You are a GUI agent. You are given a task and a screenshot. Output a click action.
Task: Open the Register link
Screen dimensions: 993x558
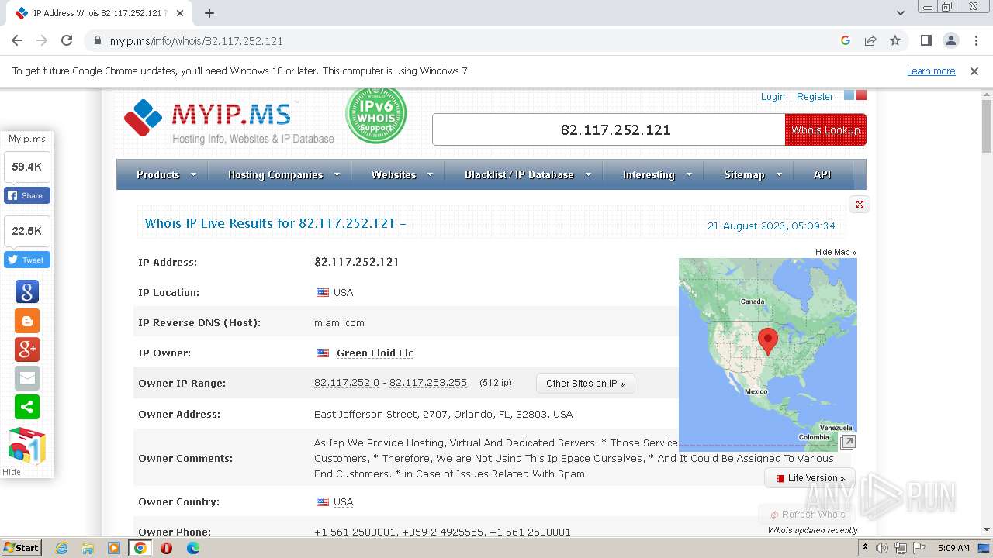(815, 97)
